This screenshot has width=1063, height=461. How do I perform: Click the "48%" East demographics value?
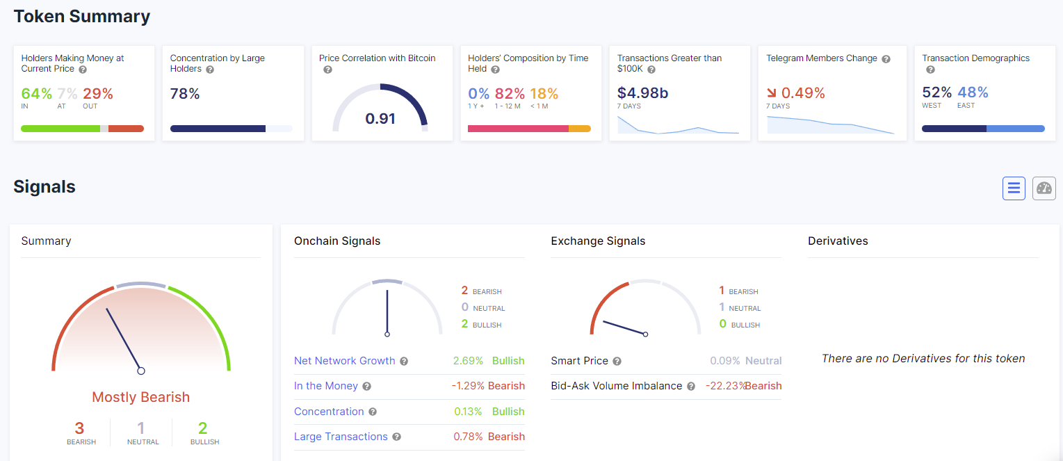[973, 92]
